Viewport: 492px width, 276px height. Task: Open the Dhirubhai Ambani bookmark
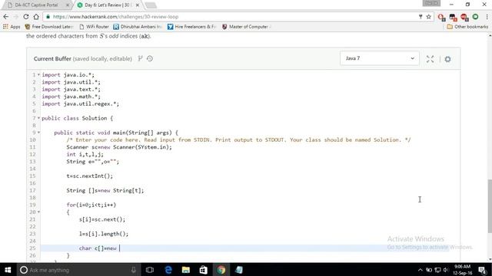138,27
